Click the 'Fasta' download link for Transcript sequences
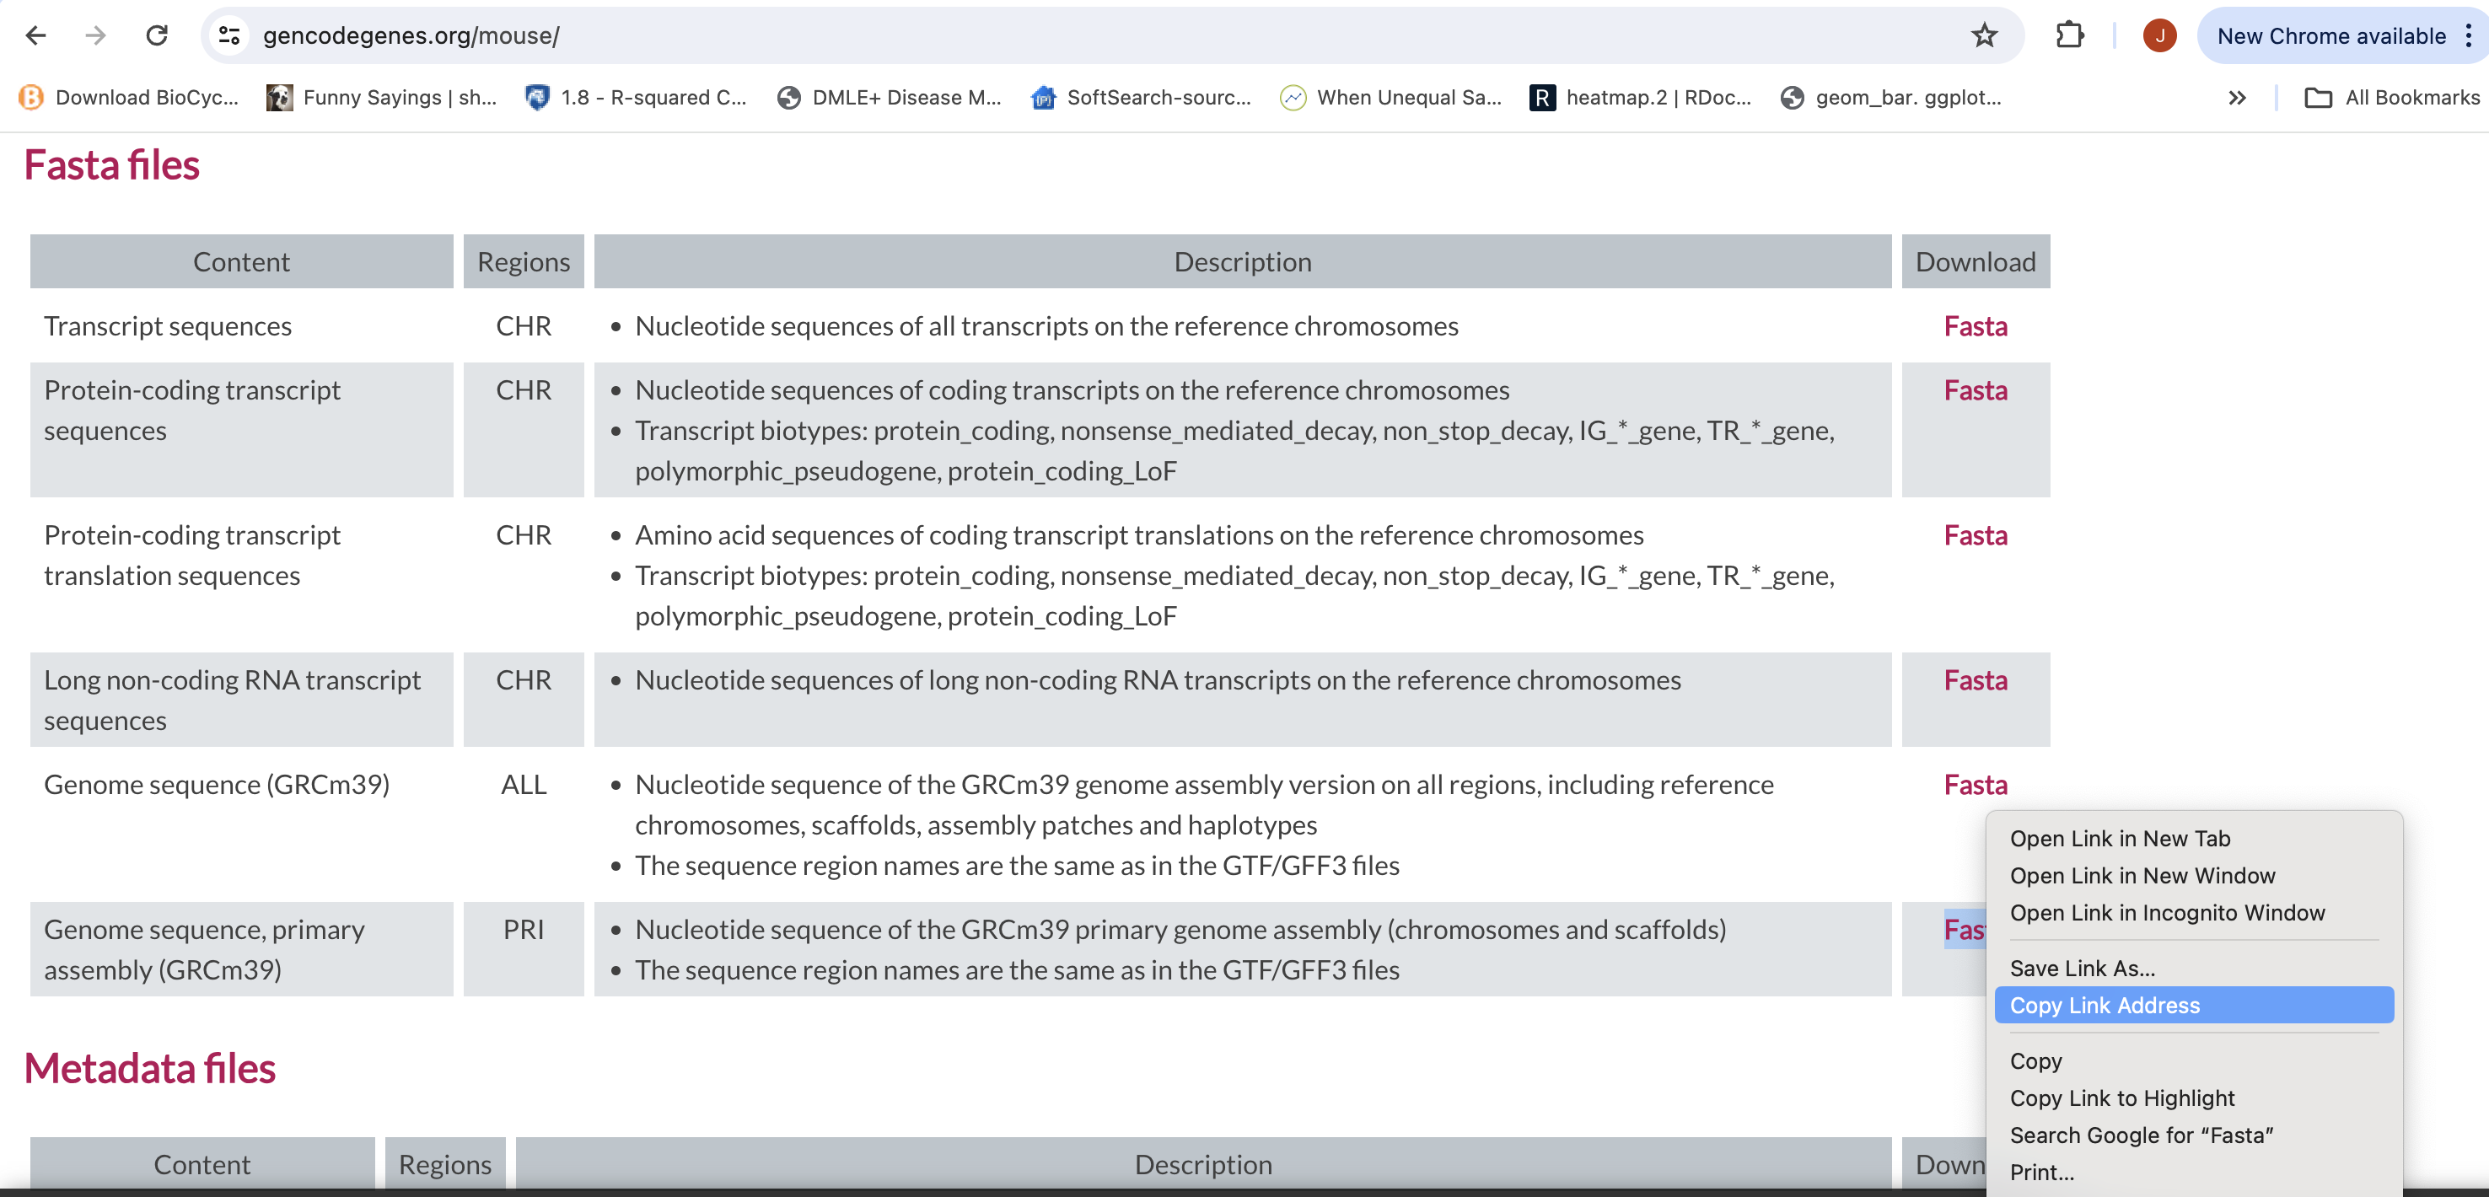Screen dimensions: 2489x1197 tap(1975, 325)
